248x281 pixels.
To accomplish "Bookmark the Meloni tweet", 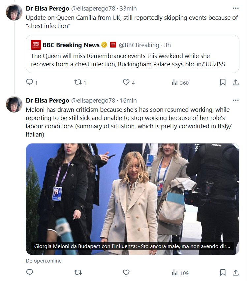I will click(223, 272).
